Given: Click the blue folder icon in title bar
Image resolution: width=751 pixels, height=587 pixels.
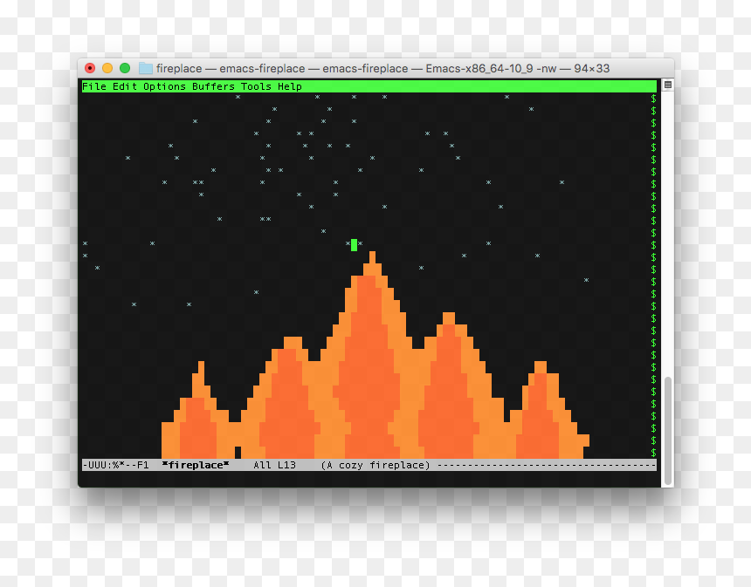Looking at the screenshot, I should [x=146, y=68].
